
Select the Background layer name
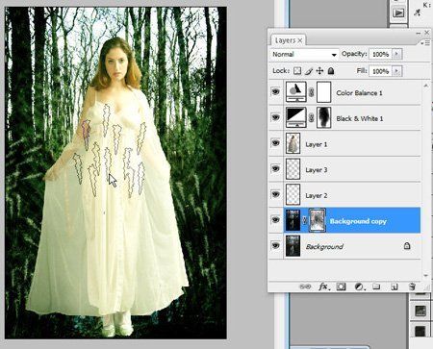click(324, 247)
